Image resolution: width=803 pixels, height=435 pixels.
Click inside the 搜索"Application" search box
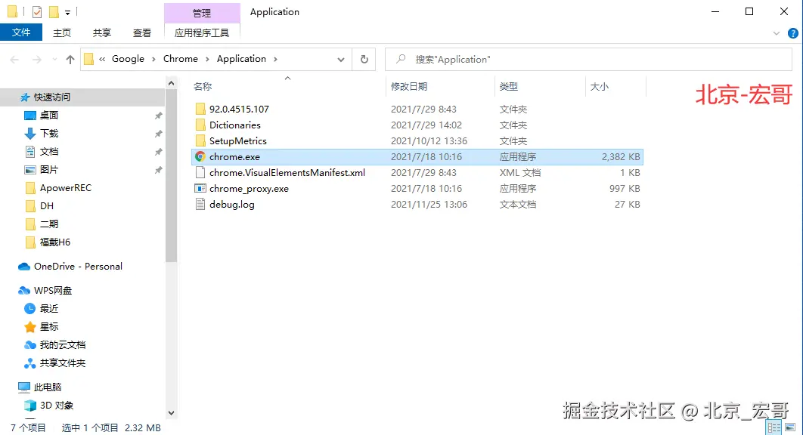588,60
